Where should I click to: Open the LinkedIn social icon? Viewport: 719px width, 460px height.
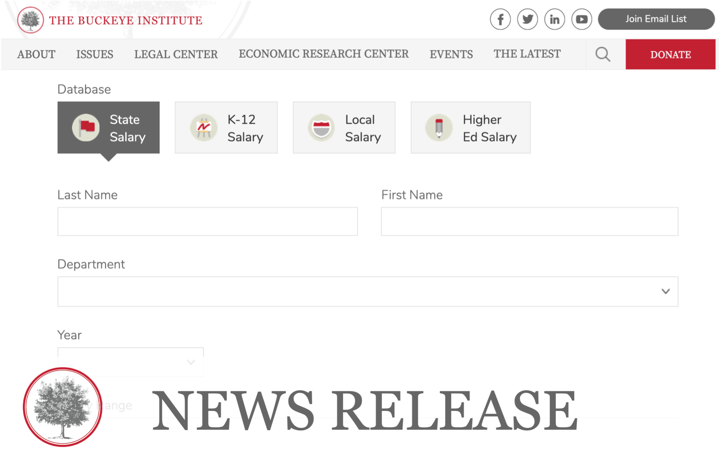coord(554,19)
